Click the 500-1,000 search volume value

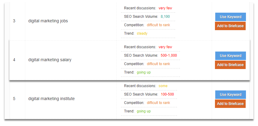click(x=169, y=55)
